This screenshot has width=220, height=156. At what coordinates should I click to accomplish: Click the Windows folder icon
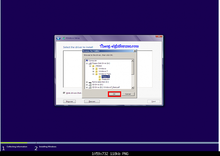point(96,69)
